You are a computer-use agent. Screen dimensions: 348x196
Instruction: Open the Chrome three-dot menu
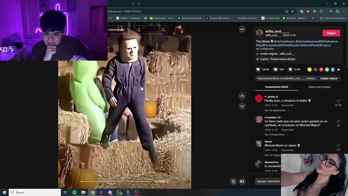(344, 11)
